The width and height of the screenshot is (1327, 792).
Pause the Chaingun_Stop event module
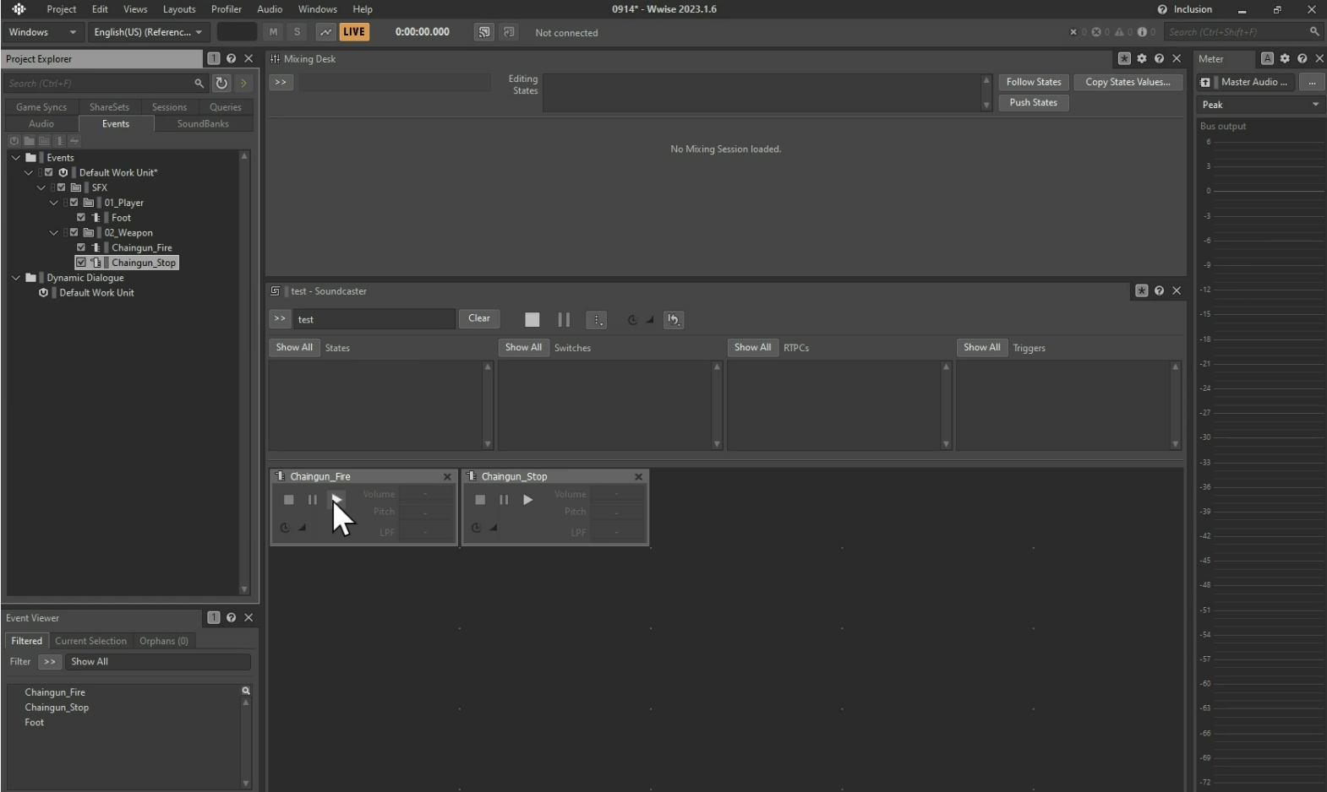coord(504,500)
